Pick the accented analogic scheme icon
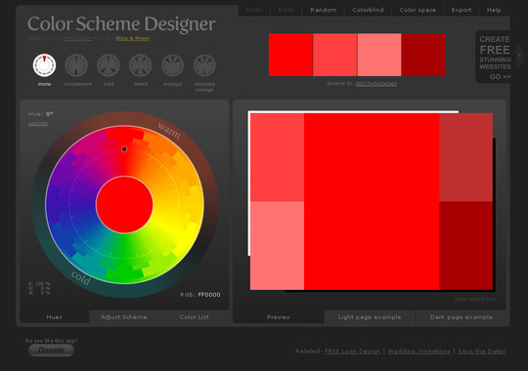Viewport: 528px width, 371px height. pyautogui.click(x=204, y=65)
